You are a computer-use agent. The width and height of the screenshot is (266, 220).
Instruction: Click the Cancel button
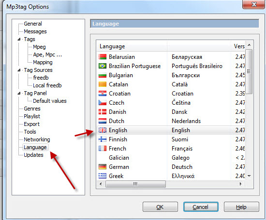click(x=201, y=207)
